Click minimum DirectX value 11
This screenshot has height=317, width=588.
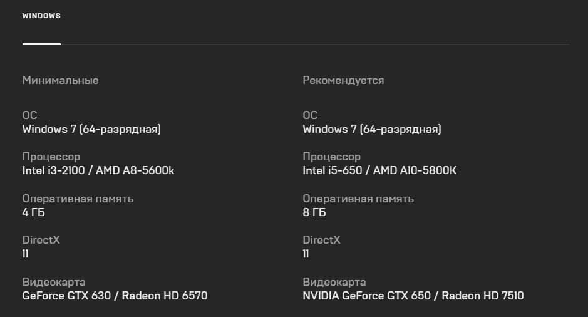point(26,254)
